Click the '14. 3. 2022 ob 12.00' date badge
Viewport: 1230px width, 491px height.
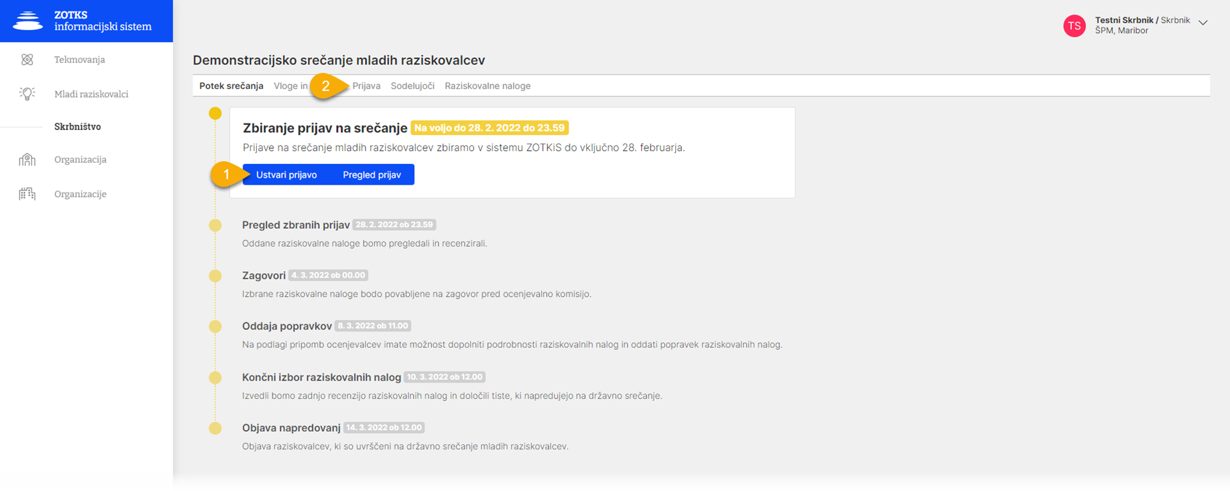click(384, 428)
